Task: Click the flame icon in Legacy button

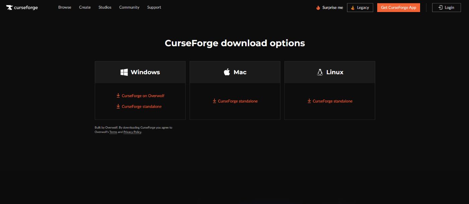Action: coord(353,7)
